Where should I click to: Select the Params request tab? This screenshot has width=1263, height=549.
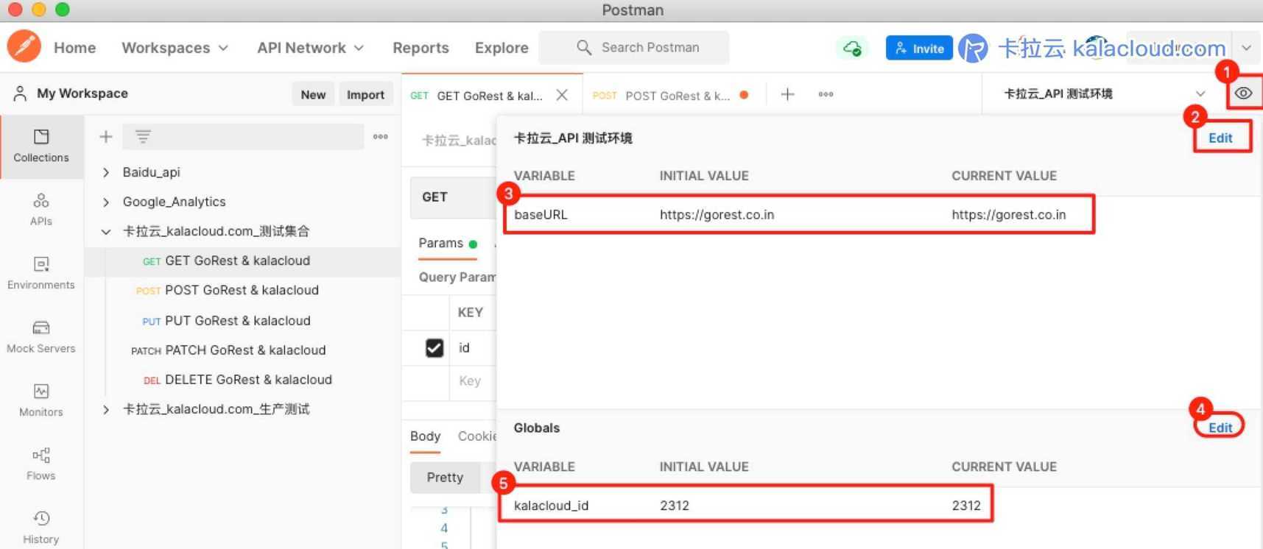pos(448,244)
